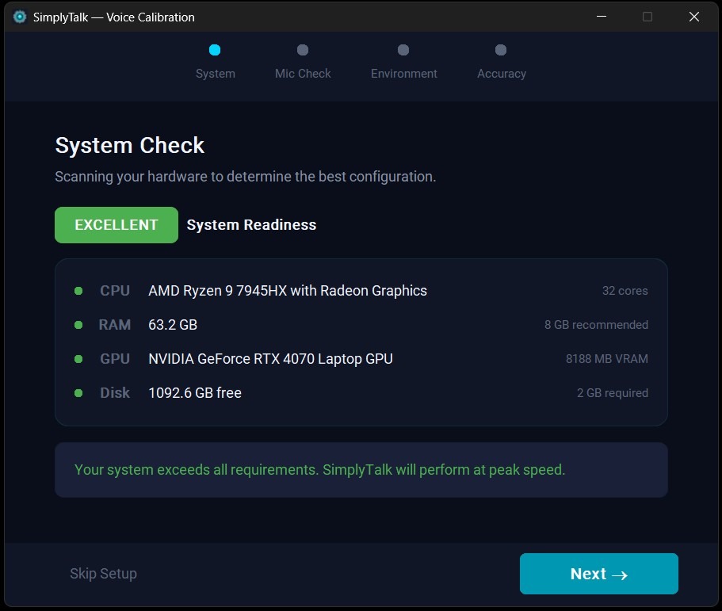Click the Next button
This screenshot has width=722, height=611.
(598, 573)
